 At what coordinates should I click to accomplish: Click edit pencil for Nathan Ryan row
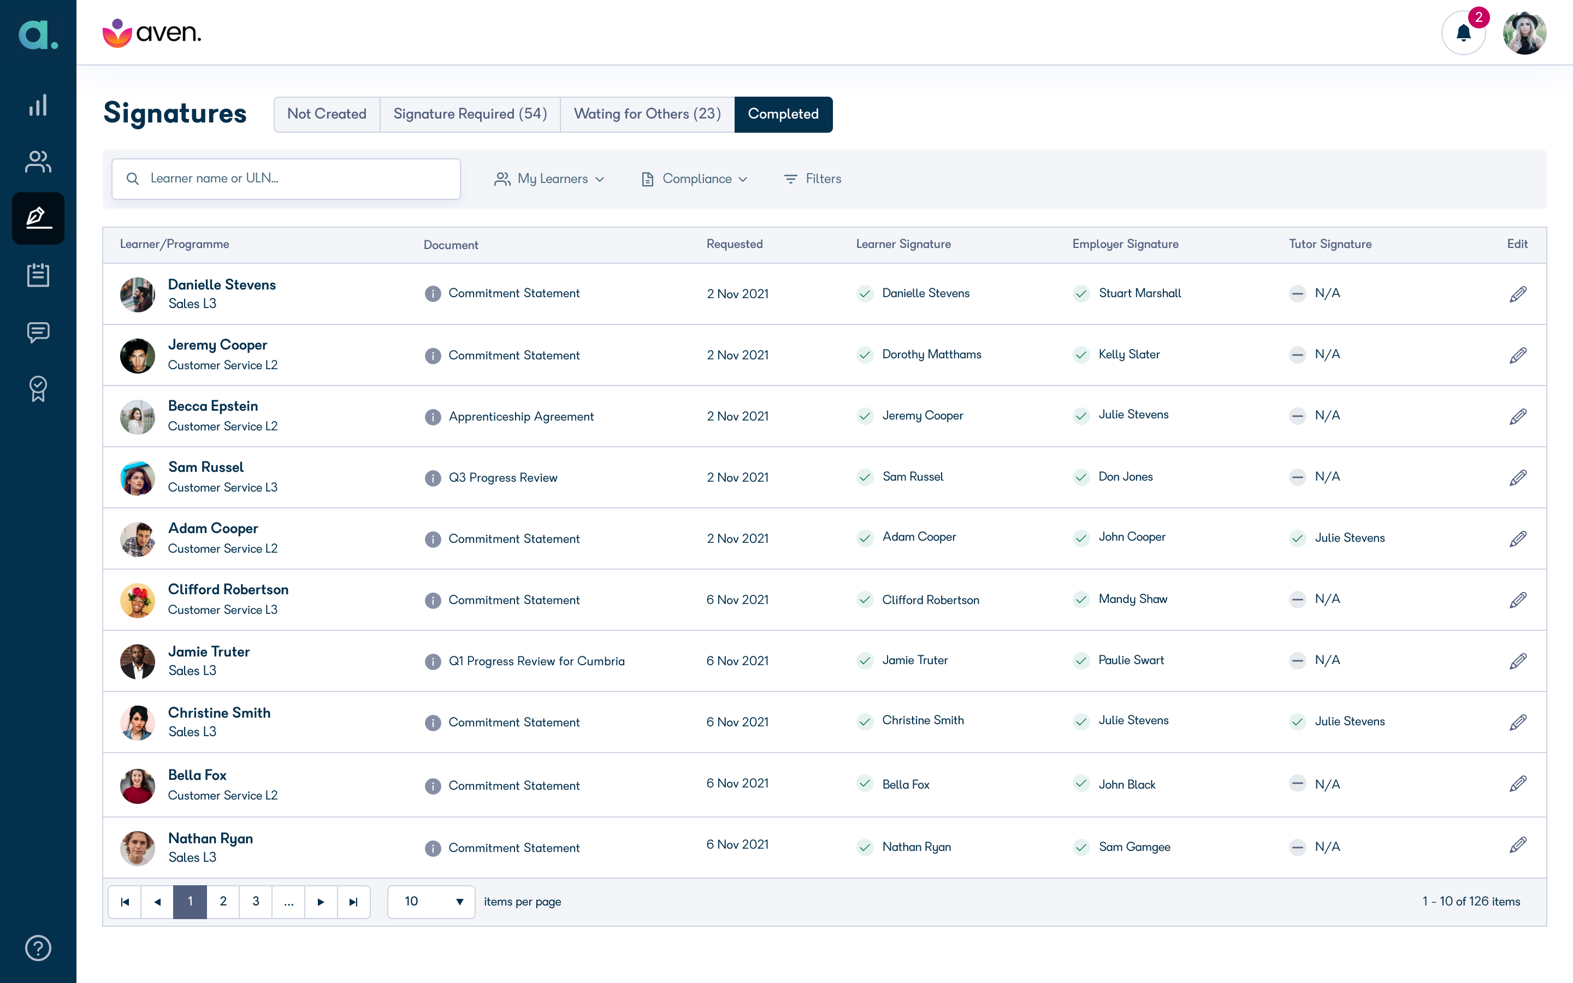click(x=1518, y=844)
